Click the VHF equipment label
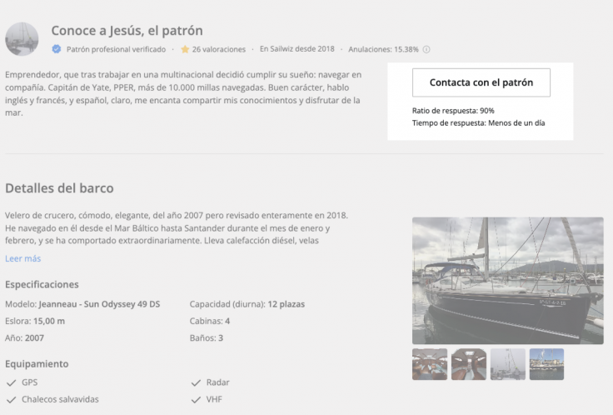Viewport: 613px width, 415px height. (x=214, y=399)
